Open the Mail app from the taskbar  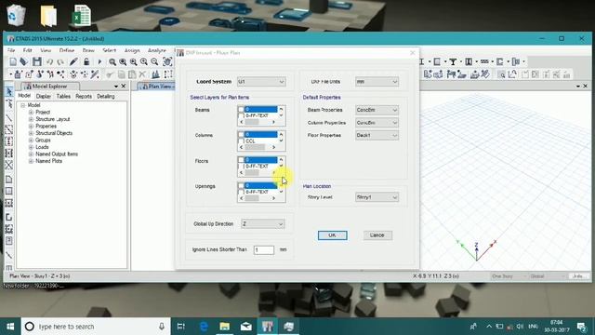point(245,327)
